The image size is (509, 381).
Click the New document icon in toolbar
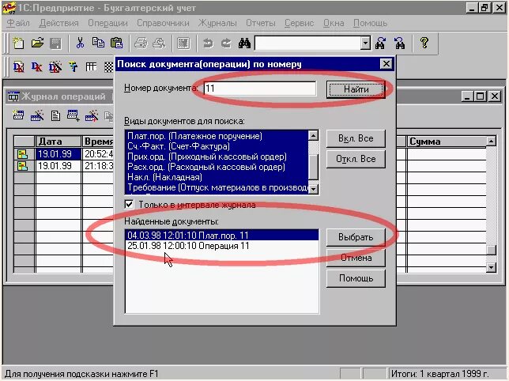point(18,43)
